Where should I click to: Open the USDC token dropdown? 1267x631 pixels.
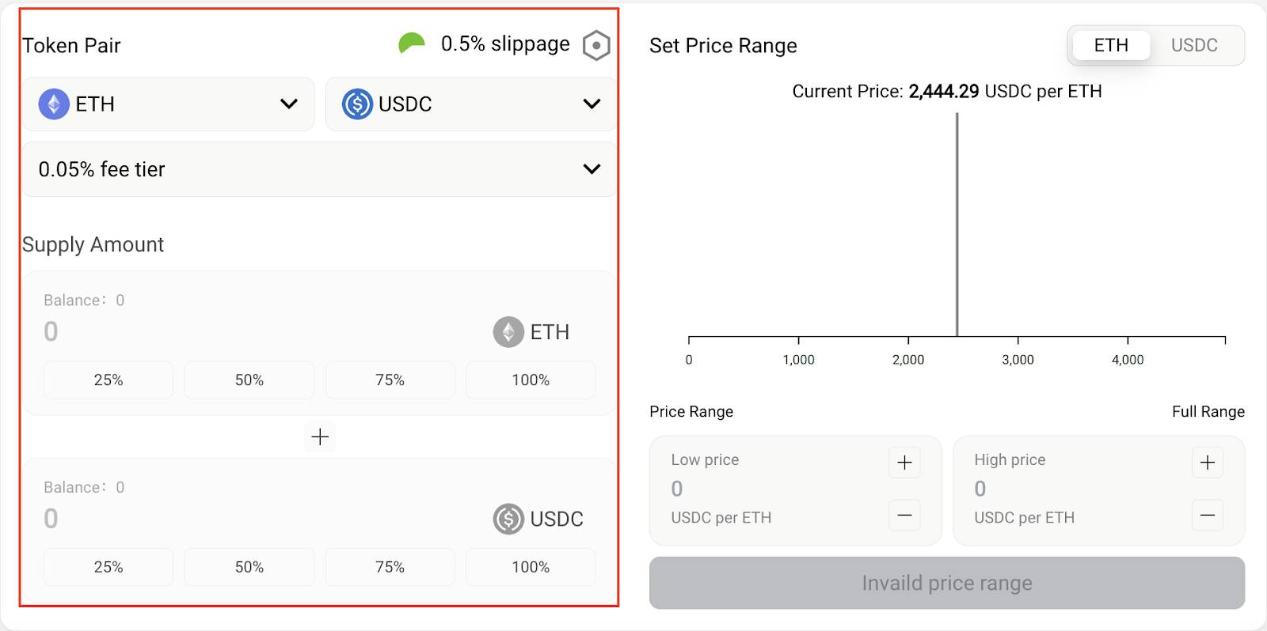click(470, 104)
